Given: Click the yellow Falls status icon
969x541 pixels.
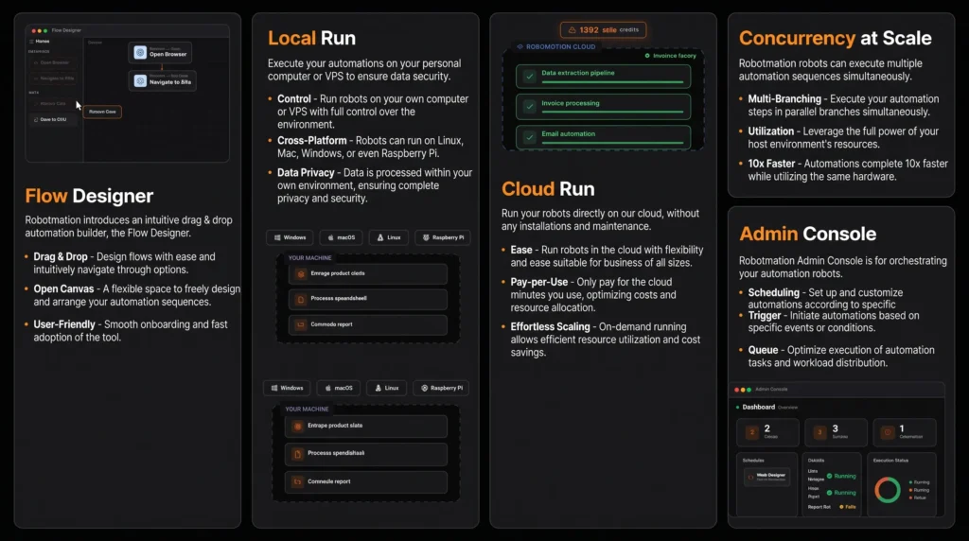Looking at the screenshot, I should pos(841,507).
